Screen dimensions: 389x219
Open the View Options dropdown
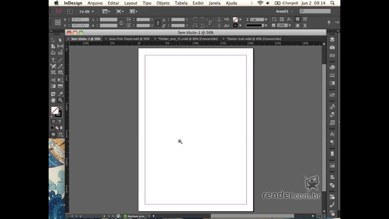click(x=106, y=12)
